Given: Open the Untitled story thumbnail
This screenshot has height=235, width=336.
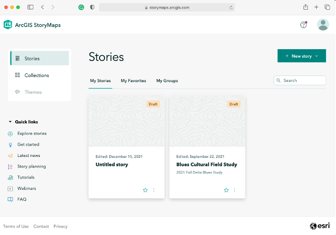Looking at the screenshot, I should coord(127,121).
